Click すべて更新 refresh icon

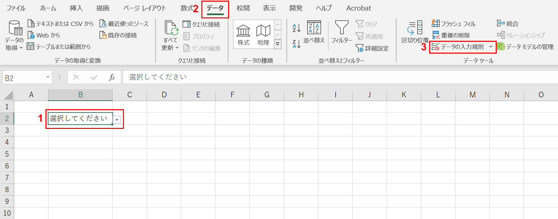[x=171, y=28]
